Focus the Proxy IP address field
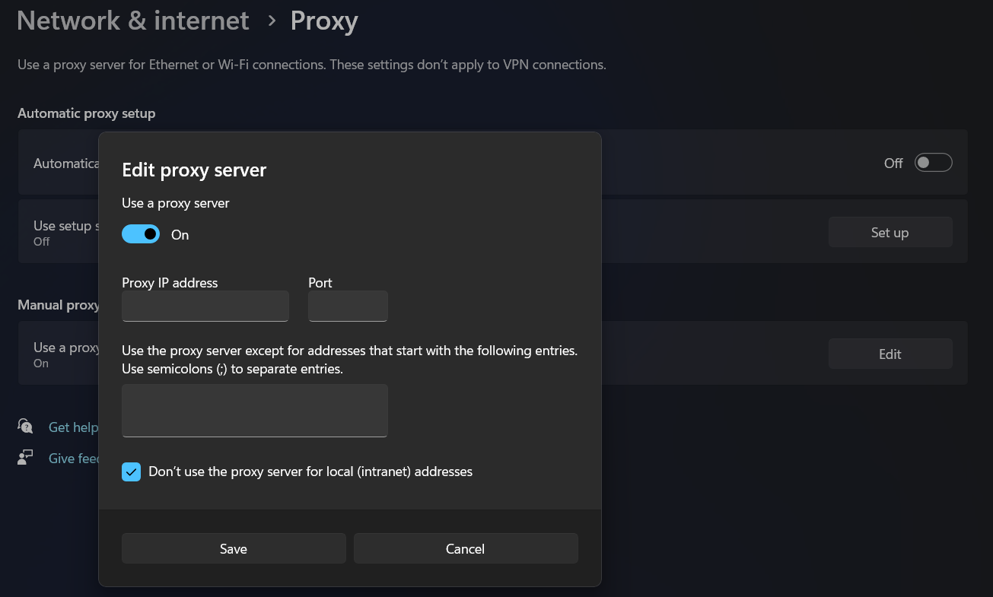The width and height of the screenshot is (993, 597). (205, 306)
